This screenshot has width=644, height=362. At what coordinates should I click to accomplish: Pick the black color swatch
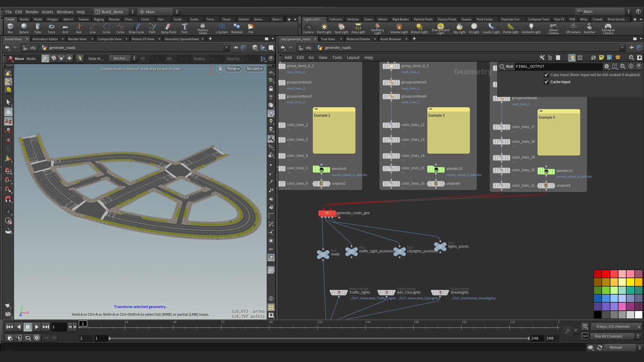[598, 315]
